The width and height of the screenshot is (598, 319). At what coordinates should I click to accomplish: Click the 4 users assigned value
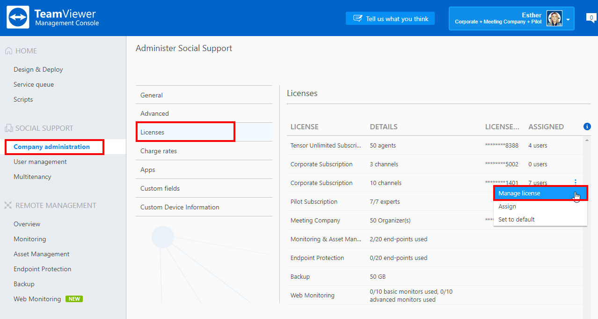click(538, 145)
